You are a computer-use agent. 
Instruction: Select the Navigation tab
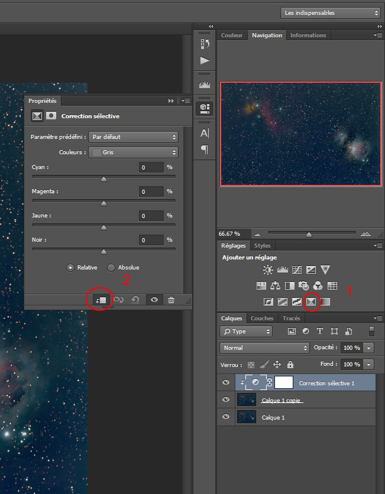(267, 35)
